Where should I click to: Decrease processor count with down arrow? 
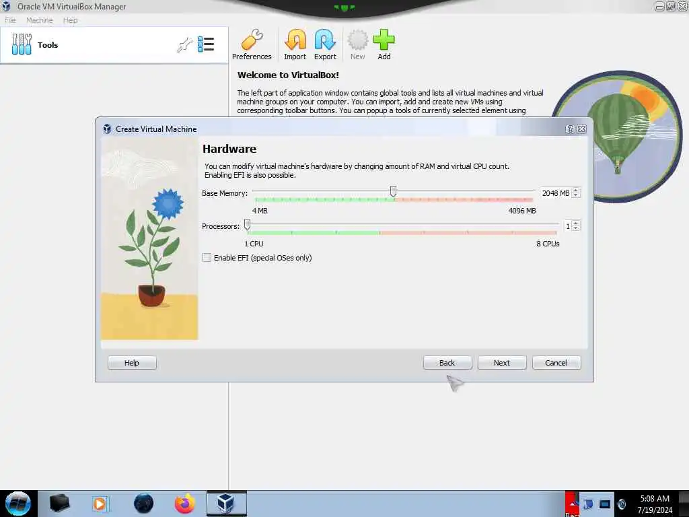click(576, 228)
